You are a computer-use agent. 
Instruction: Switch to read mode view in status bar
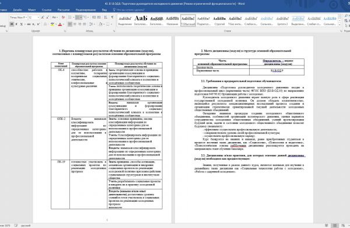pos(327,226)
